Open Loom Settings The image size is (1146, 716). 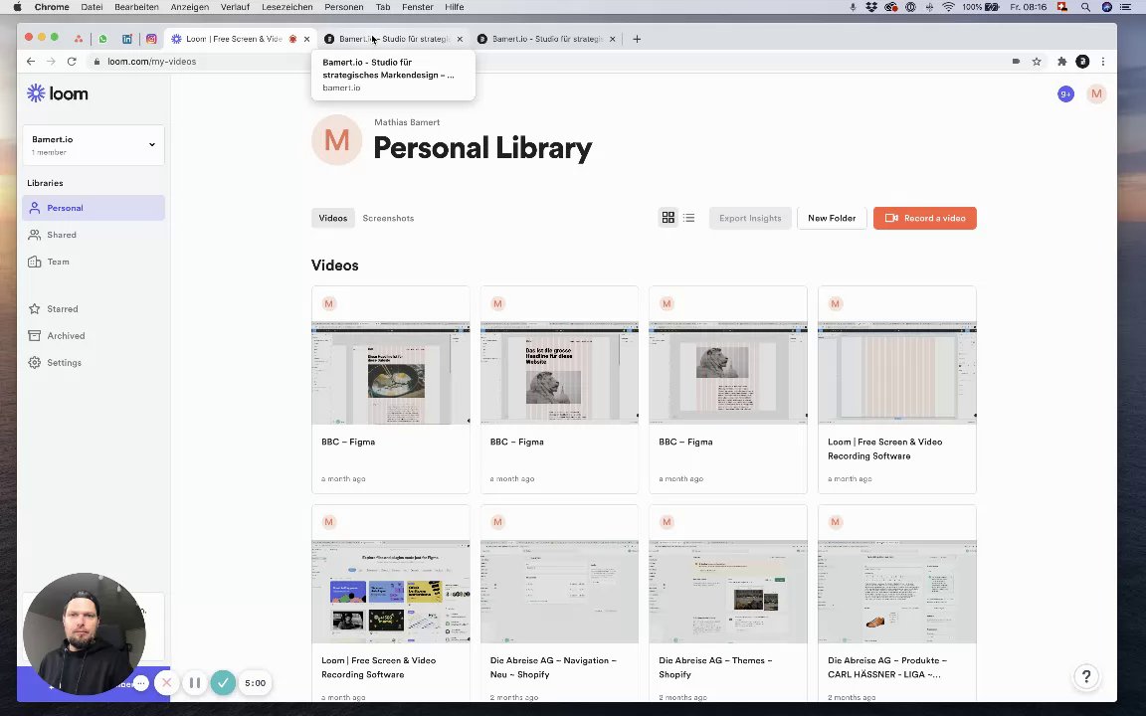click(94, 362)
